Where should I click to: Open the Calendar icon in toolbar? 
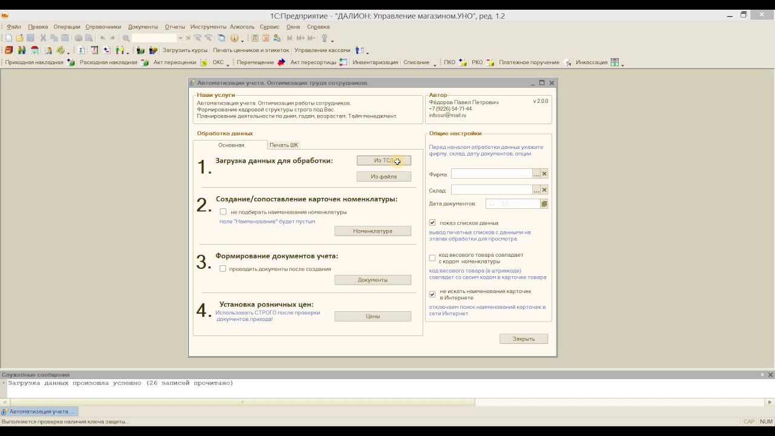click(265, 38)
